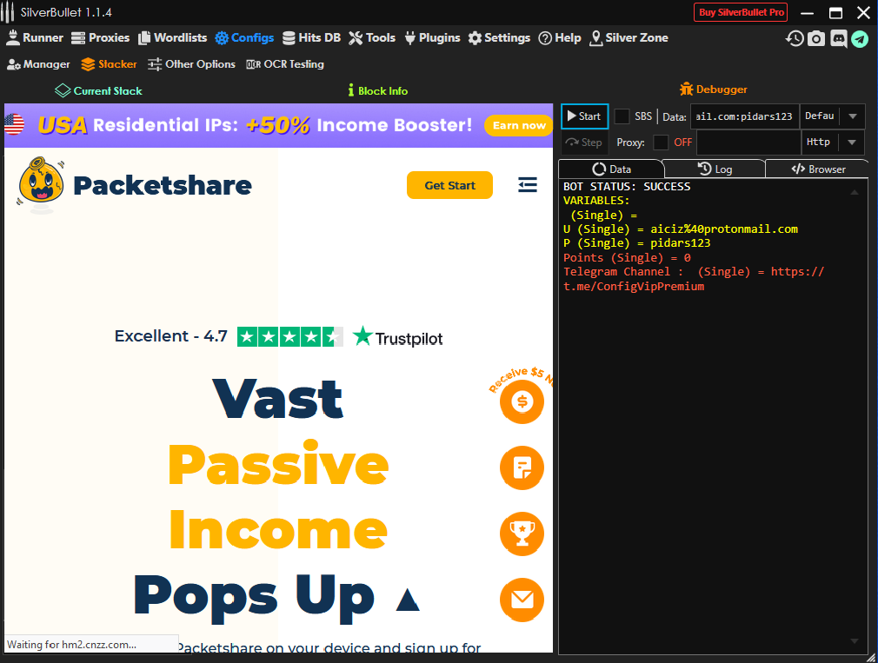Open the history clock icon
This screenshot has width=878, height=663.
795,38
